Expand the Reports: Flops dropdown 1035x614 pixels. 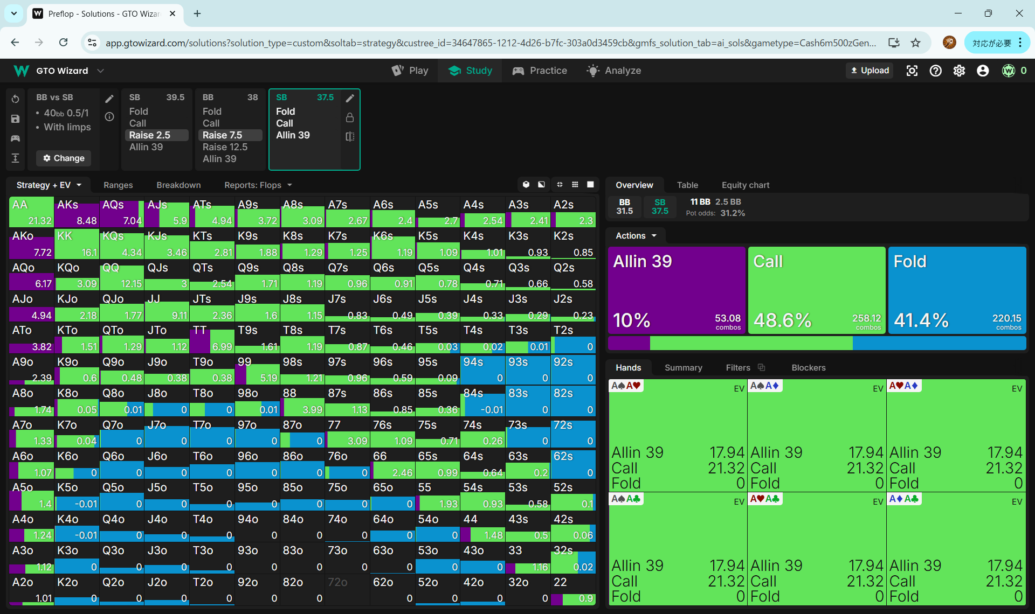(258, 185)
